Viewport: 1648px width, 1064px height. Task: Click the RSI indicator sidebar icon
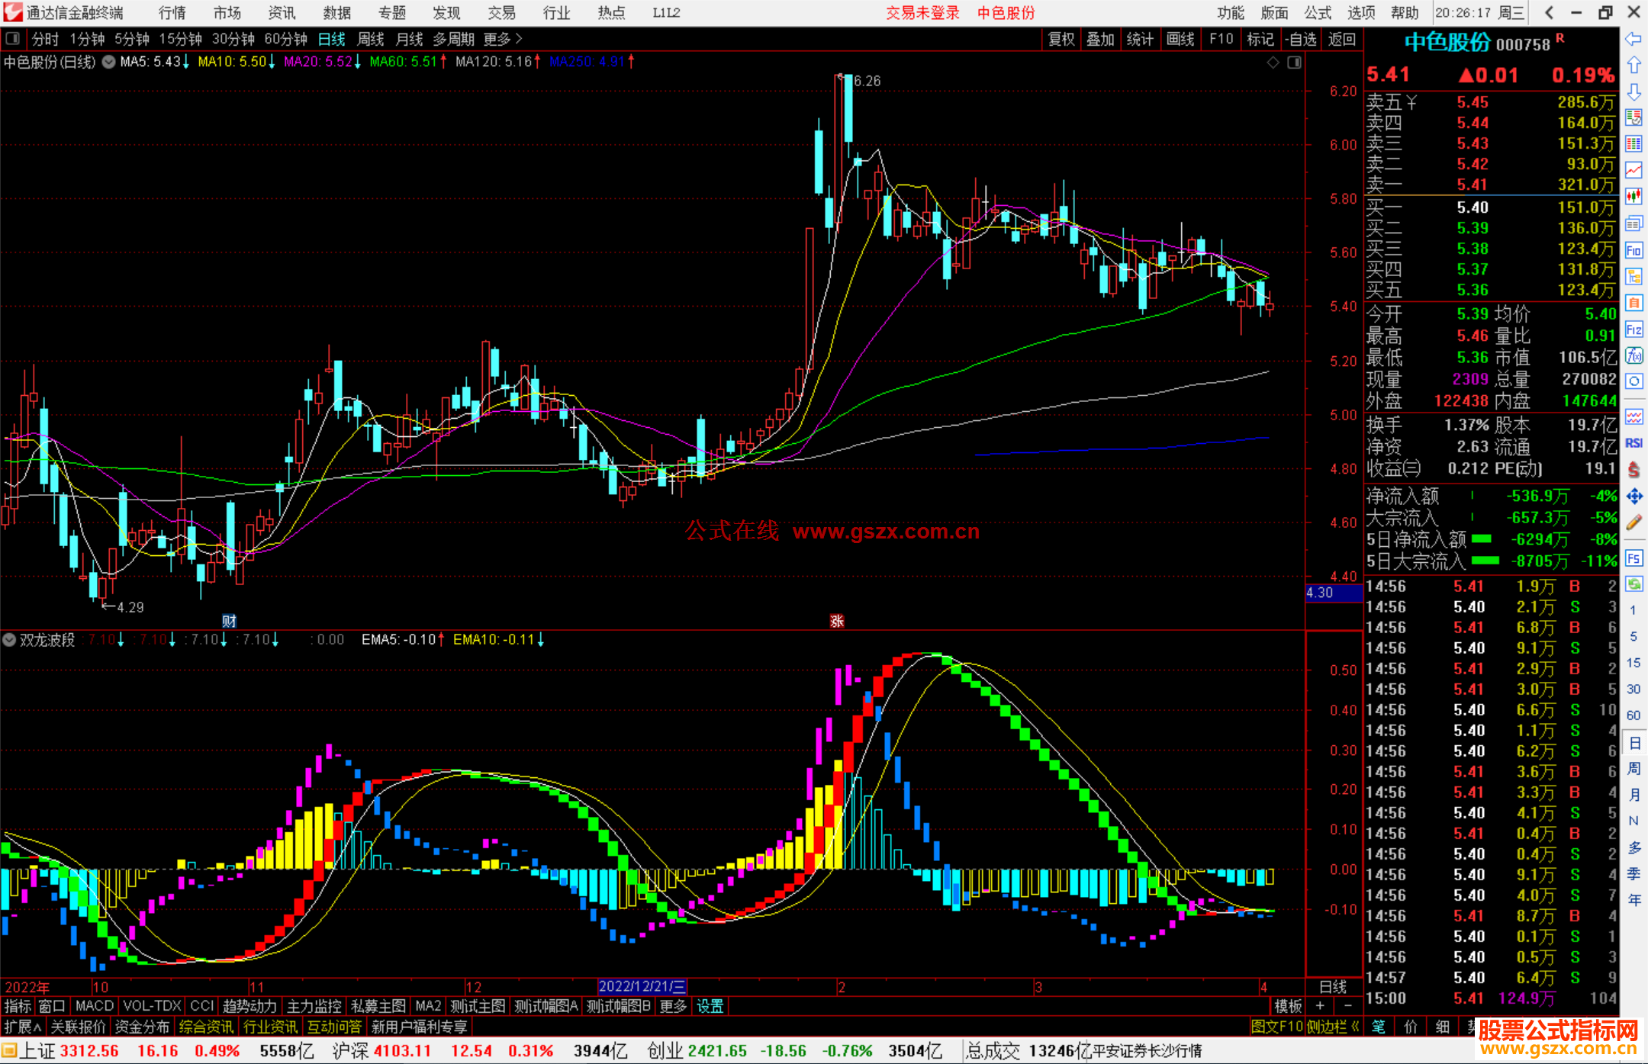(1634, 443)
